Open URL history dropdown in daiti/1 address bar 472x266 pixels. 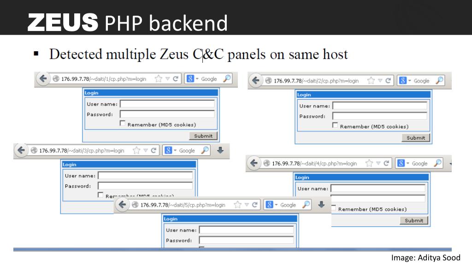coord(168,79)
